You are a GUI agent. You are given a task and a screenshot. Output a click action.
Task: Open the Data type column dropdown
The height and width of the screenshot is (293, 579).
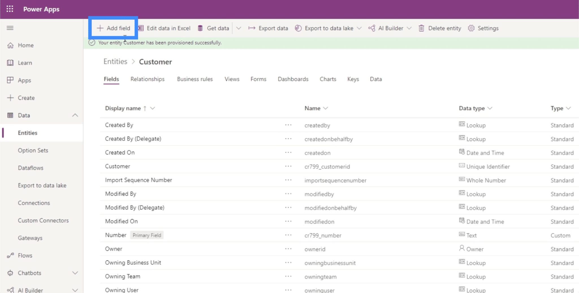pos(490,108)
